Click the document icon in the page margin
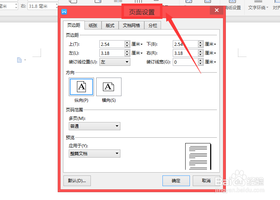The image size is (280, 200). (x=19, y=60)
